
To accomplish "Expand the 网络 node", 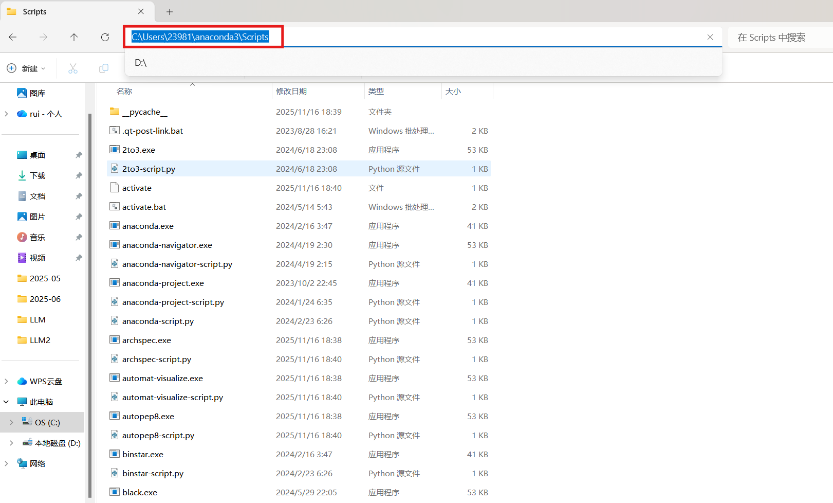I will pos(6,463).
